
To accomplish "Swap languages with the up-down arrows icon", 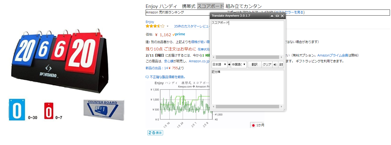I will pos(281,64).
